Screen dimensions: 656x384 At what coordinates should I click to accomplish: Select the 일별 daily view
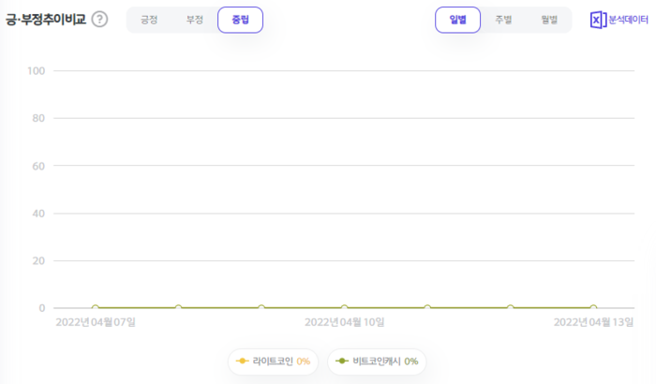point(457,20)
